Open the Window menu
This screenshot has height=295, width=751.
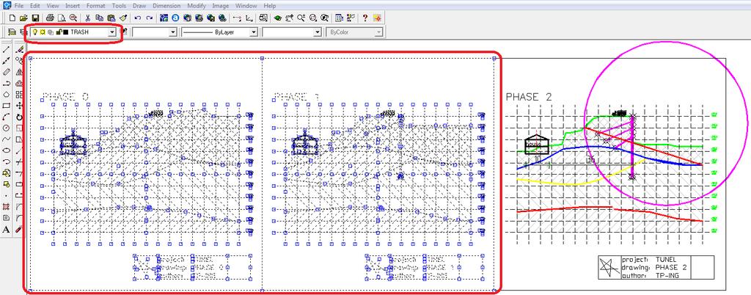point(246,6)
